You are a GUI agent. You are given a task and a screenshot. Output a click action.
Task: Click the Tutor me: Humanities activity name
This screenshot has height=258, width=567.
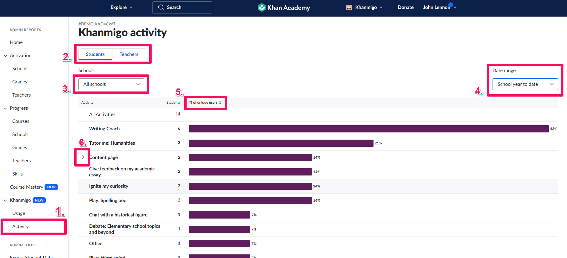(x=112, y=143)
